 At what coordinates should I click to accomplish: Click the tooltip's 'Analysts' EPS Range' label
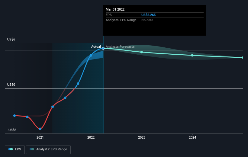(121, 20)
